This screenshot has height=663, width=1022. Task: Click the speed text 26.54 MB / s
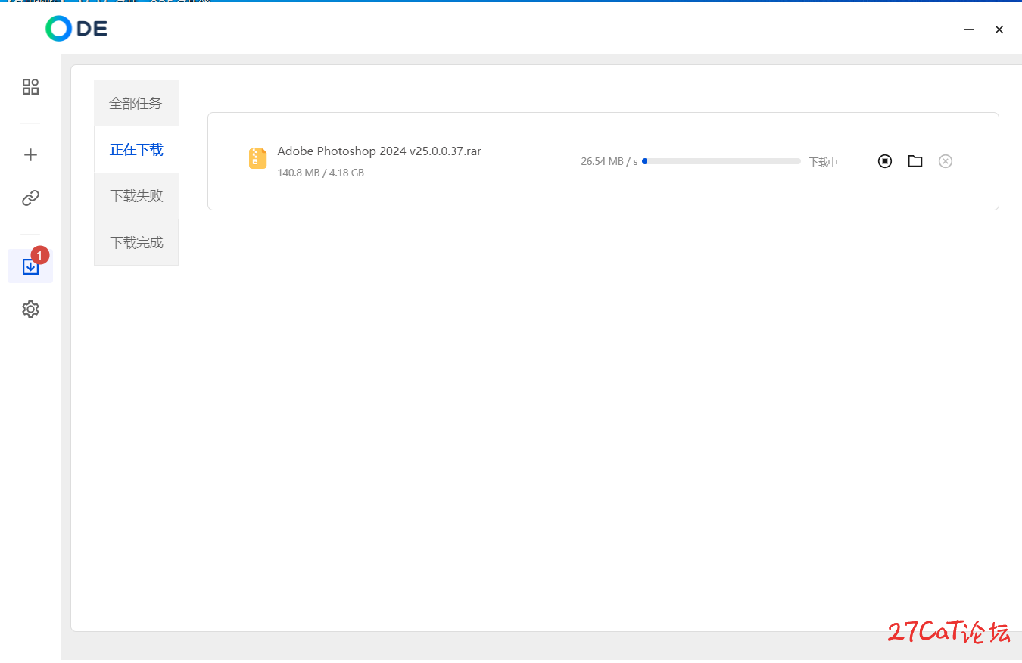(x=609, y=161)
